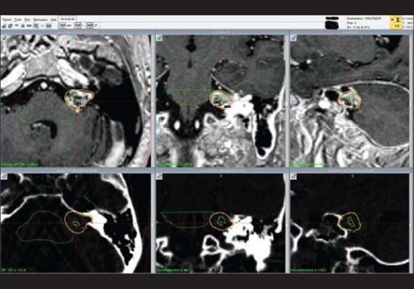
Task: Click yellow target contour in bottom-right sagittal CT
Action: [x=340, y=223]
